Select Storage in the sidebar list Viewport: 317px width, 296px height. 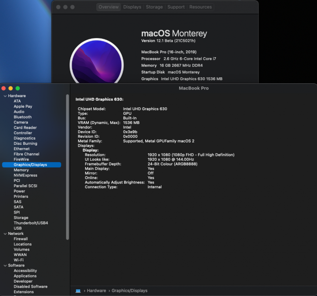click(21, 217)
